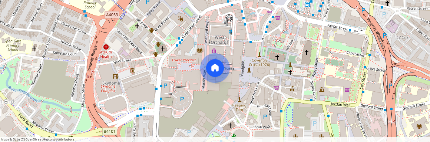The height and width of the screenshot is (142, 430).
Task: Click the church cross next to Raglan Street
Action: [x=387, y=3]
